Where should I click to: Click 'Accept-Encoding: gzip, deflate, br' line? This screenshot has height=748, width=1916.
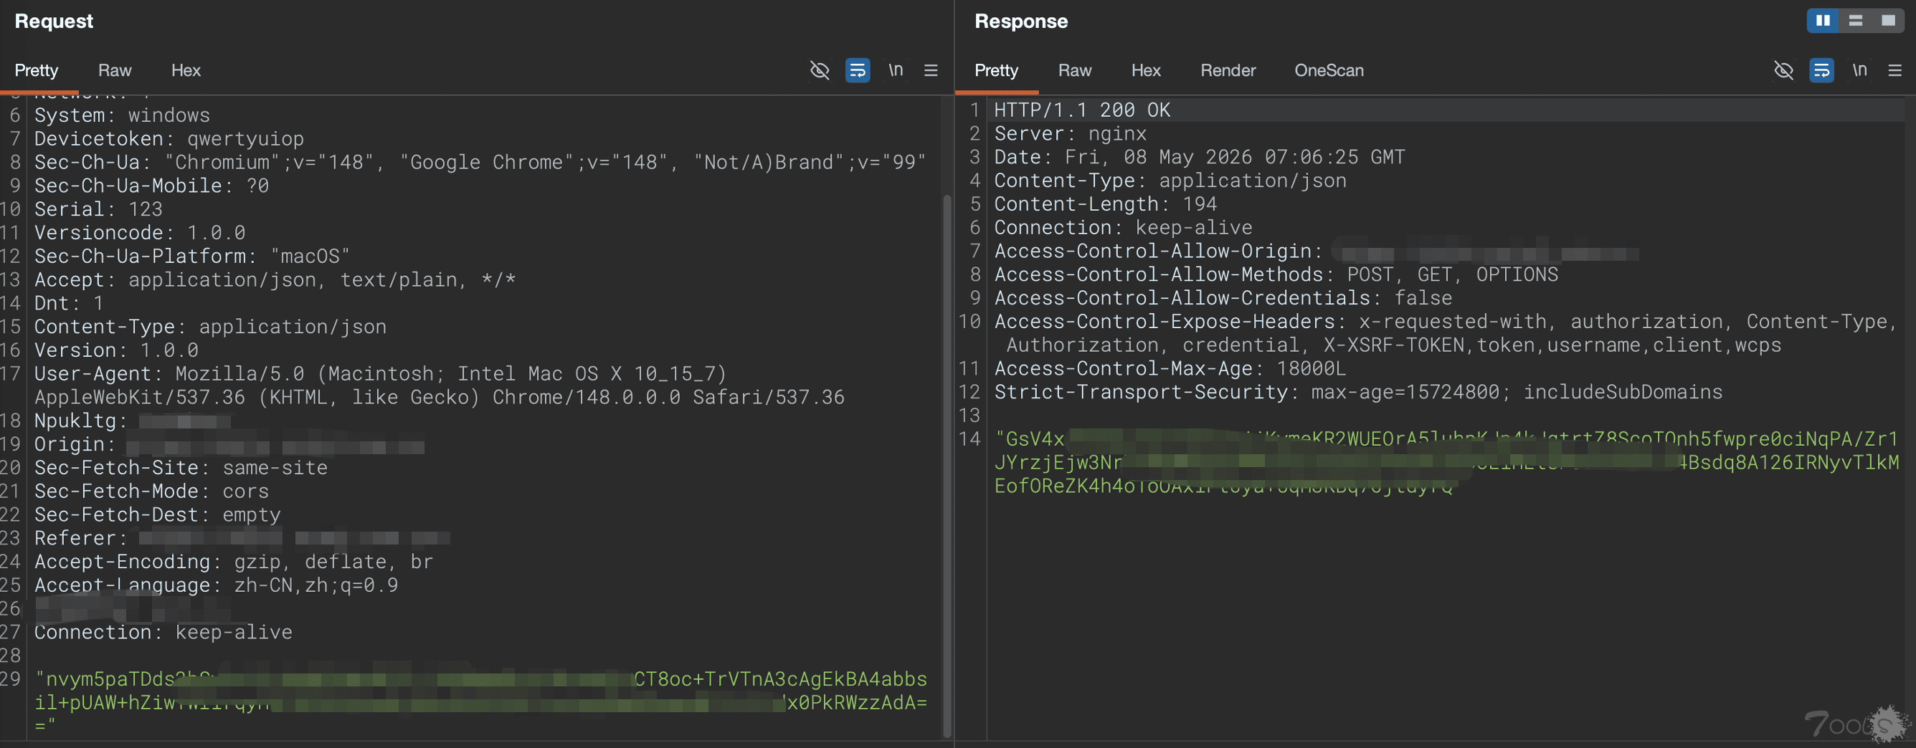pos(234,562)
